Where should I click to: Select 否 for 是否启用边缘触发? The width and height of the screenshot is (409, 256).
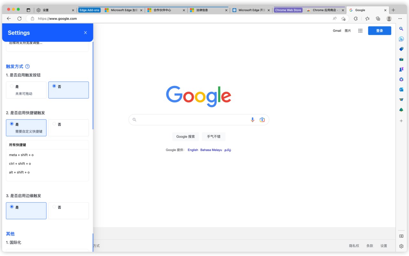click(68, 211)
